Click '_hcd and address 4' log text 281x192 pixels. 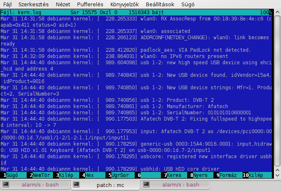click(x=27, y=69)
